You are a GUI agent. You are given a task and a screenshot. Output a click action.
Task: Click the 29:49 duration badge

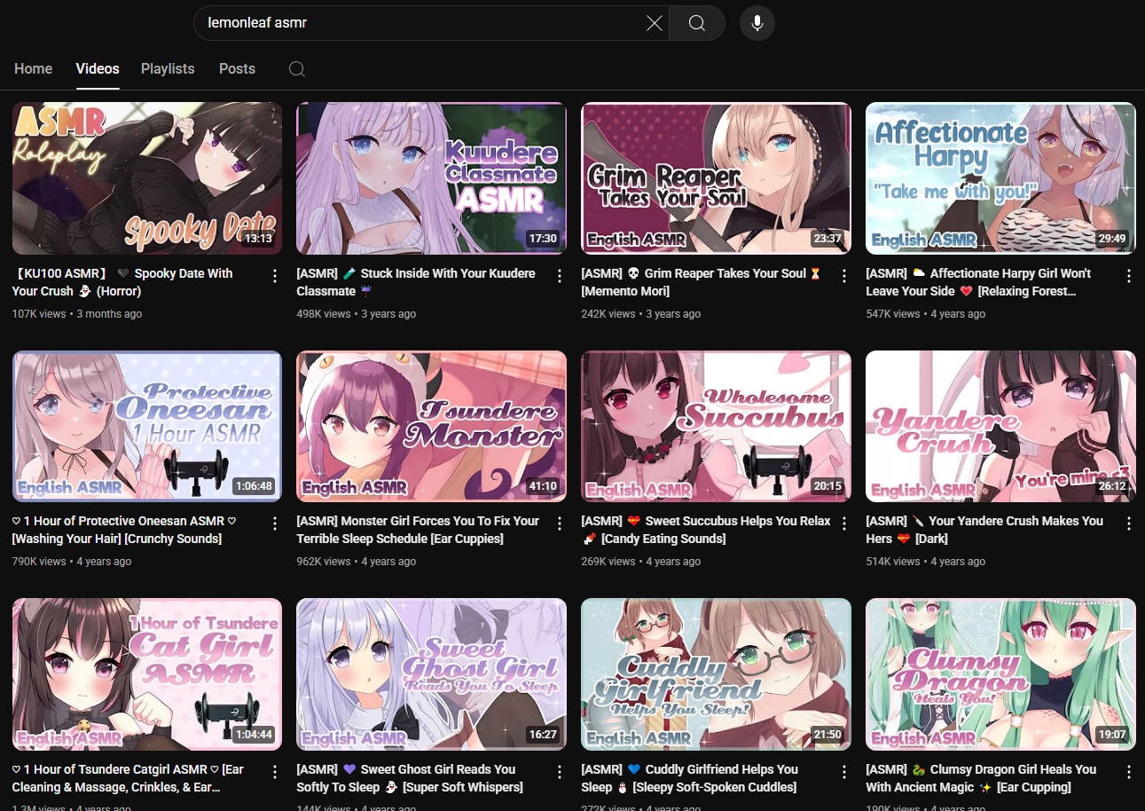point(1112,239)
